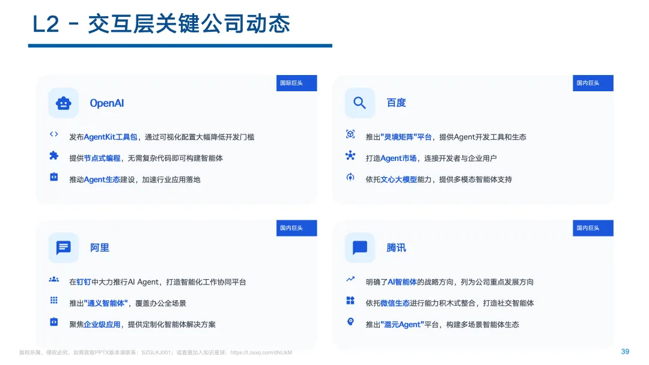This screenshot has width=649, height=365.
Task: Click the Baidu magnifier search icon
Action: click(x=360, y=103)
